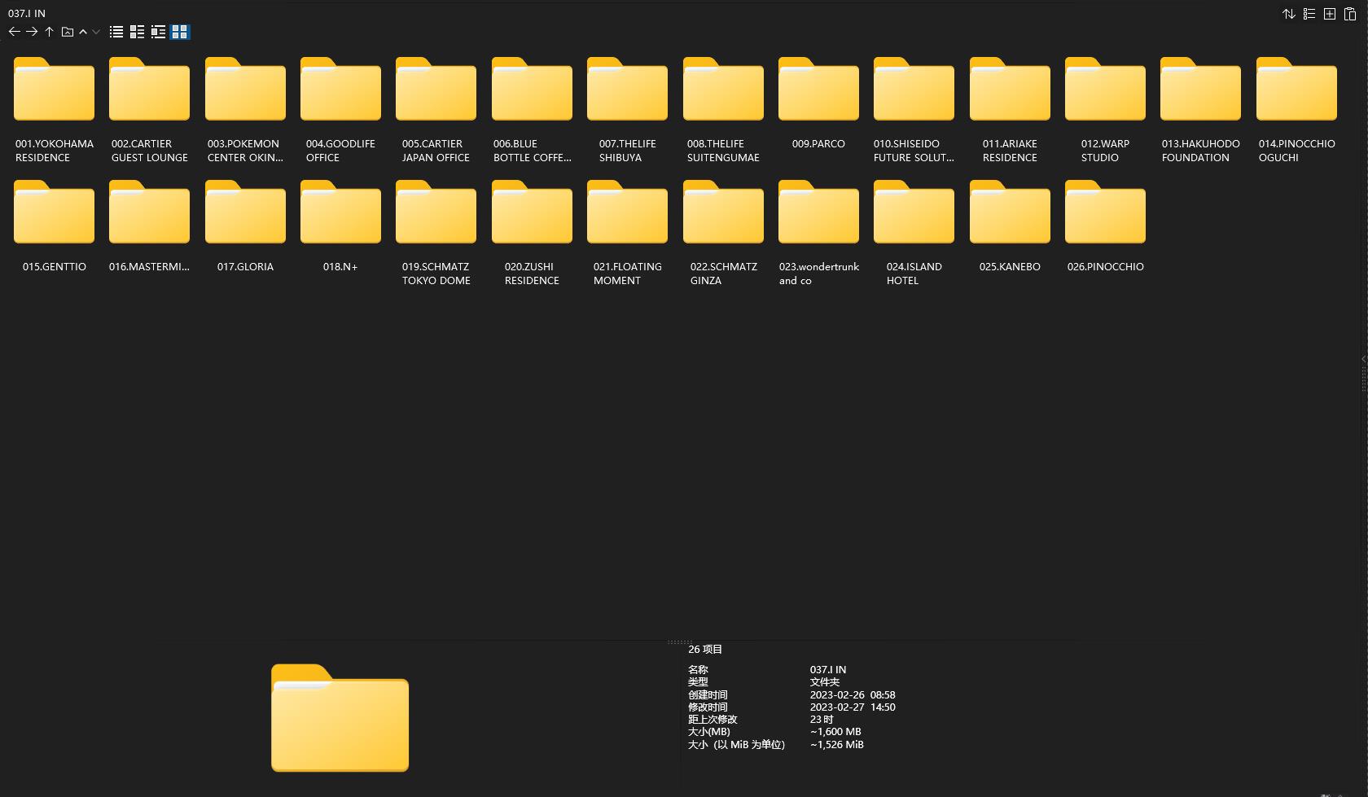
Task: Click the up chevron in navigation toolbar
Action: (x=83, y=32)
